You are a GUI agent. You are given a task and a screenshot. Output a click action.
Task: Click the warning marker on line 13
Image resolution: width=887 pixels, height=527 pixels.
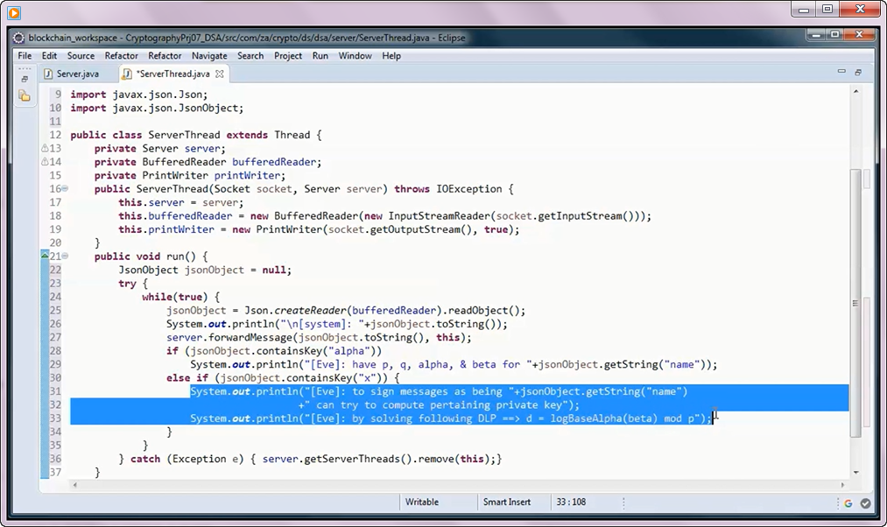click(45, 148)
